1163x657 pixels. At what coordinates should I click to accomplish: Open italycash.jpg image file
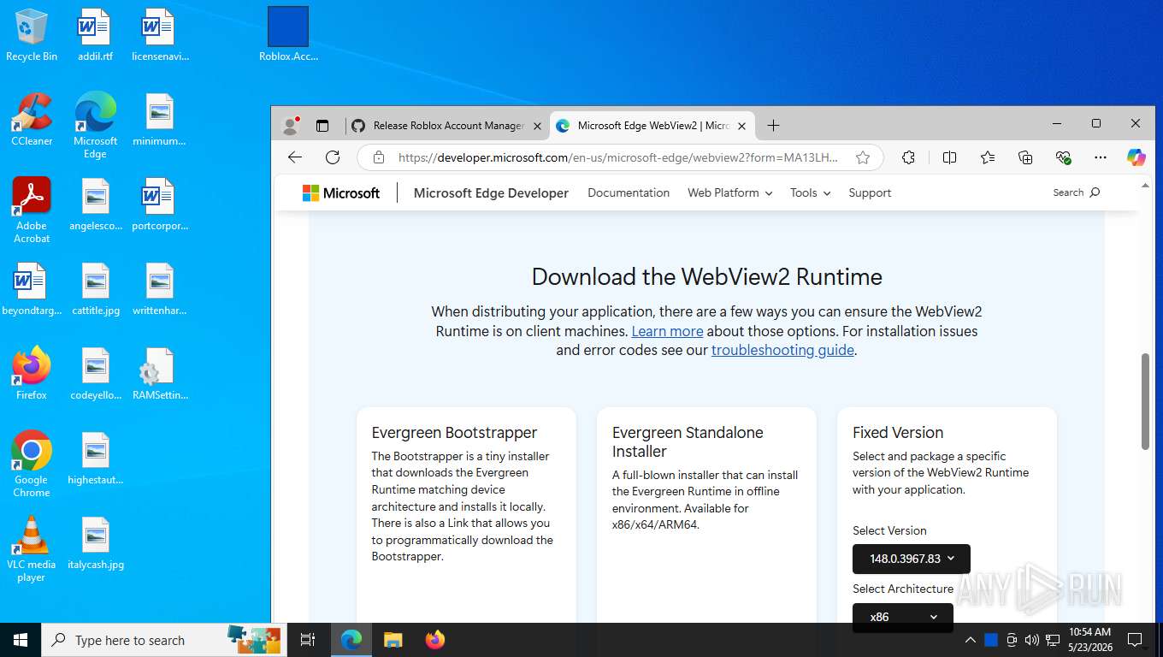(x=95, y=543)
